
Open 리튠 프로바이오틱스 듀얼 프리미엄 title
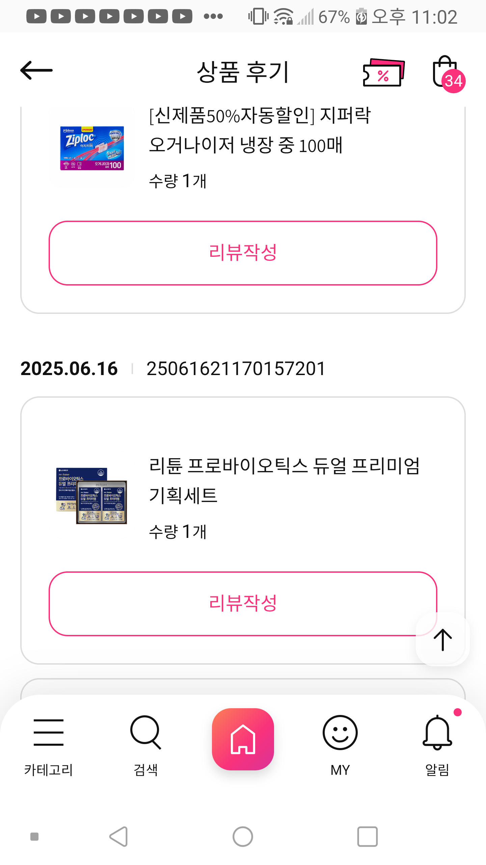(x=284, y=480)
